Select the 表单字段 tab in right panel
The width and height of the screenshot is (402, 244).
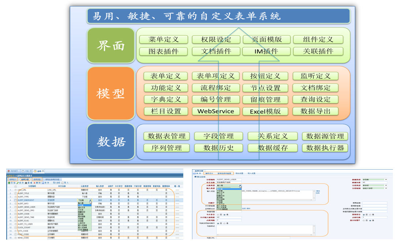pyautogui.click(x=199, y=171)
